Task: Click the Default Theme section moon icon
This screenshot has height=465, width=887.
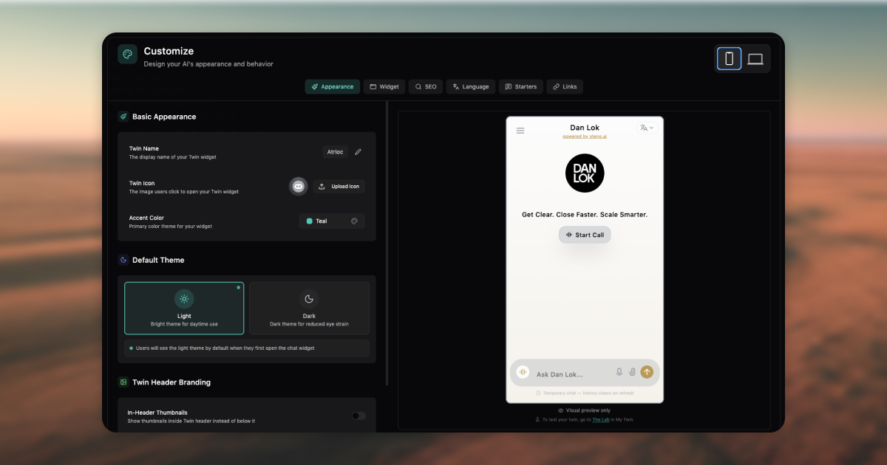Action: tap(123, 260)
